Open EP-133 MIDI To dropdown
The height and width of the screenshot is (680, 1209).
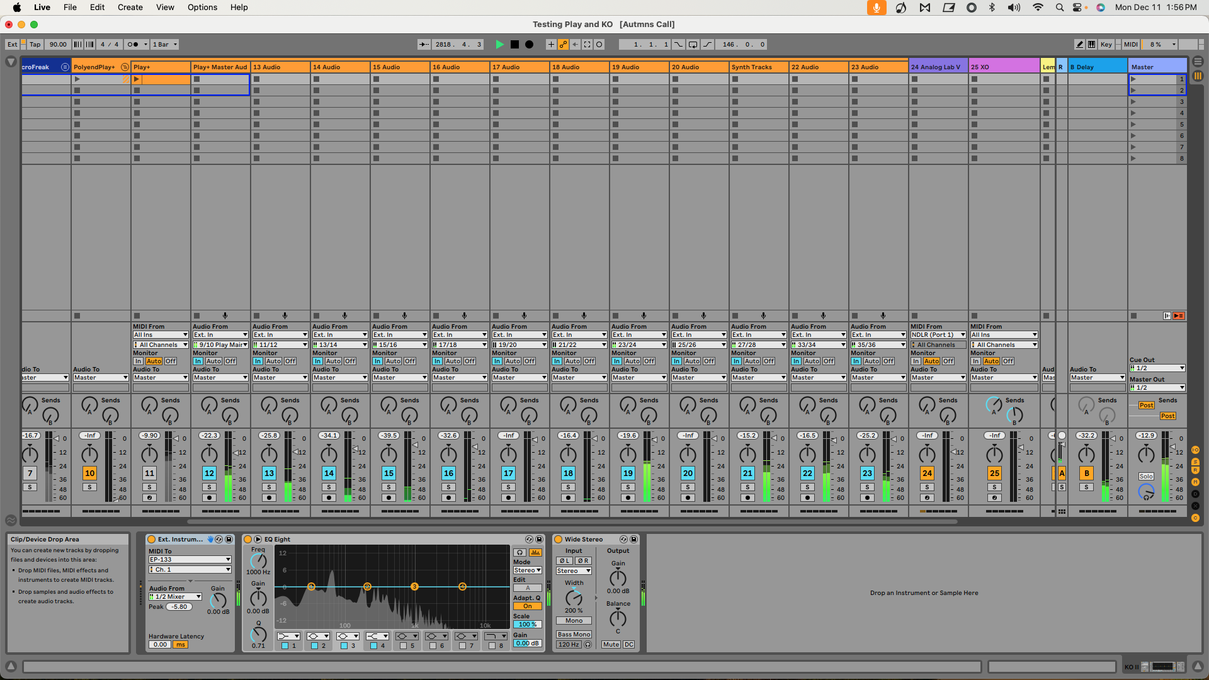pos(190,560)
